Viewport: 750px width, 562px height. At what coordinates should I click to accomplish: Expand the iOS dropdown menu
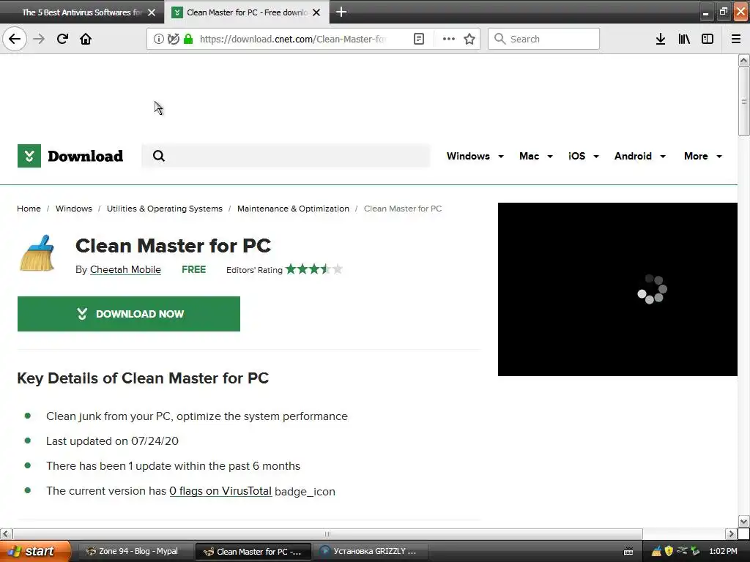click(584, 157)
